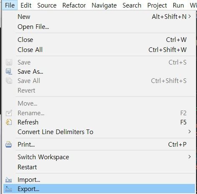Click the Save As floppy disk icon

coord(9,72)
